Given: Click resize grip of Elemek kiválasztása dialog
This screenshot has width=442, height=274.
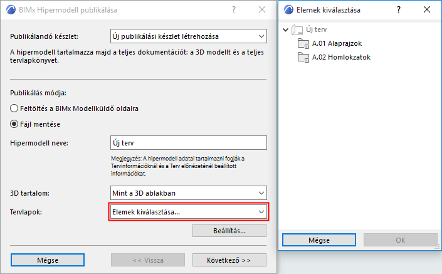Looking at the screenshot, I should 437,247.
